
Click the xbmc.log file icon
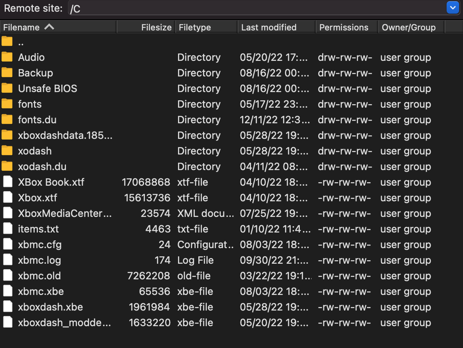[x=8, y=260]
